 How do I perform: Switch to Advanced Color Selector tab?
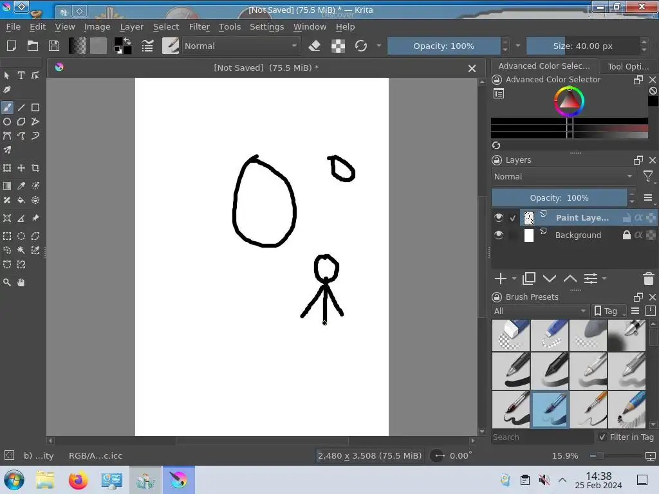tap(544, 66)
